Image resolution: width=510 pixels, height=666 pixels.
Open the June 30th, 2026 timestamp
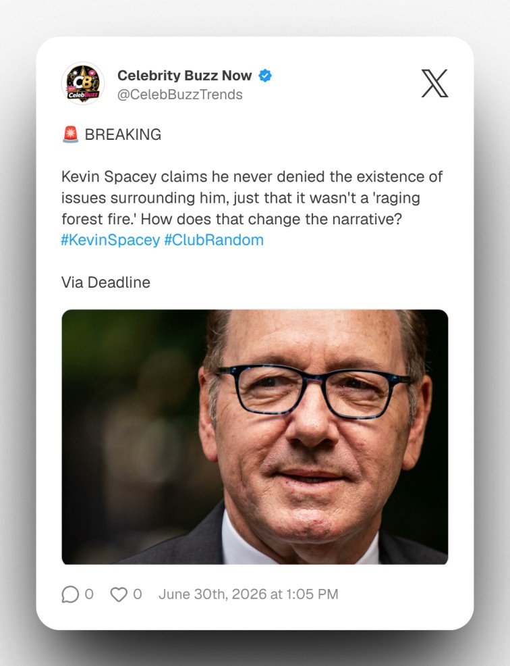[x=249, y=594]
